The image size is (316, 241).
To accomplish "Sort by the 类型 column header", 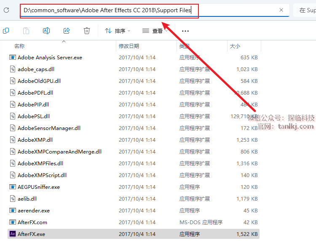I will [185, 46].
